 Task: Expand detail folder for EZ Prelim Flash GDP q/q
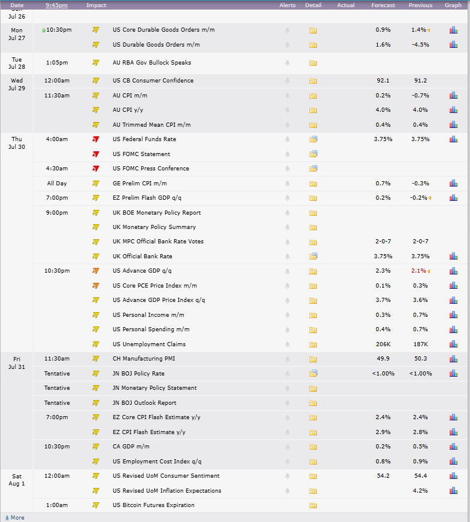313,198
